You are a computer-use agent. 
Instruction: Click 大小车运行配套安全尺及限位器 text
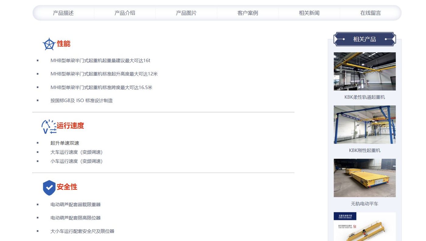tap(82, 231)
